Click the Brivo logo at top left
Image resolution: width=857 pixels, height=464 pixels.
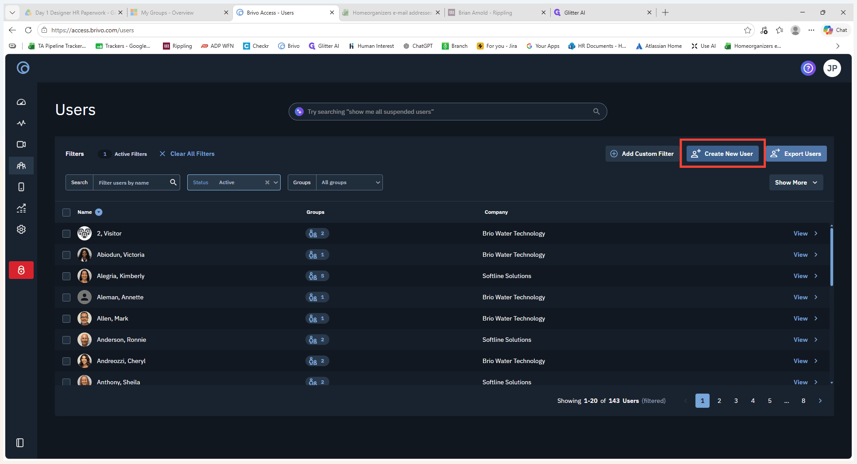point(23,68)
